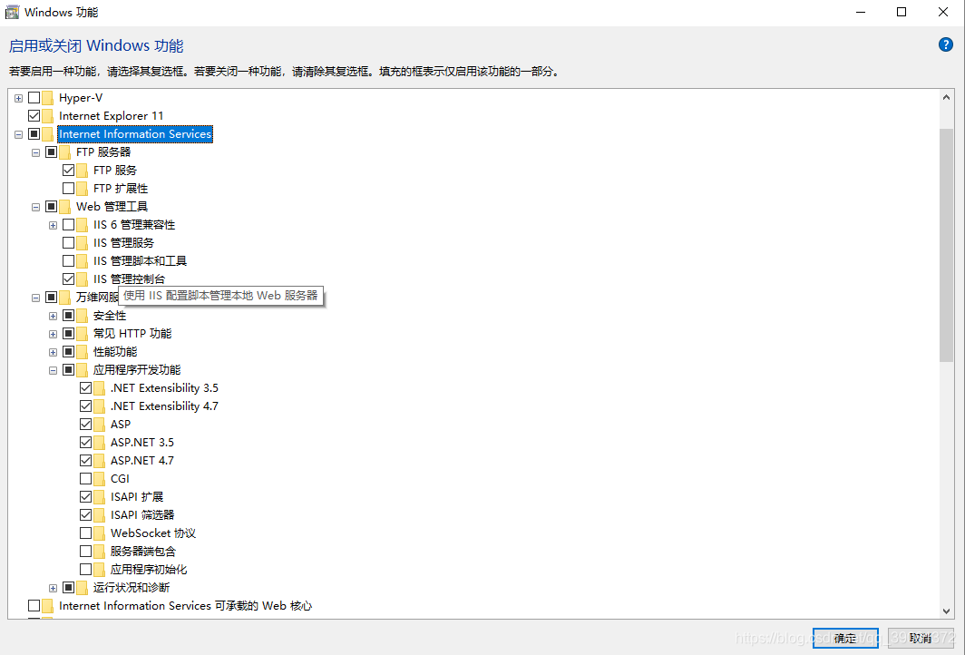Expand 安全性 node
The image size is (965, 655).
tap(53, 316)
